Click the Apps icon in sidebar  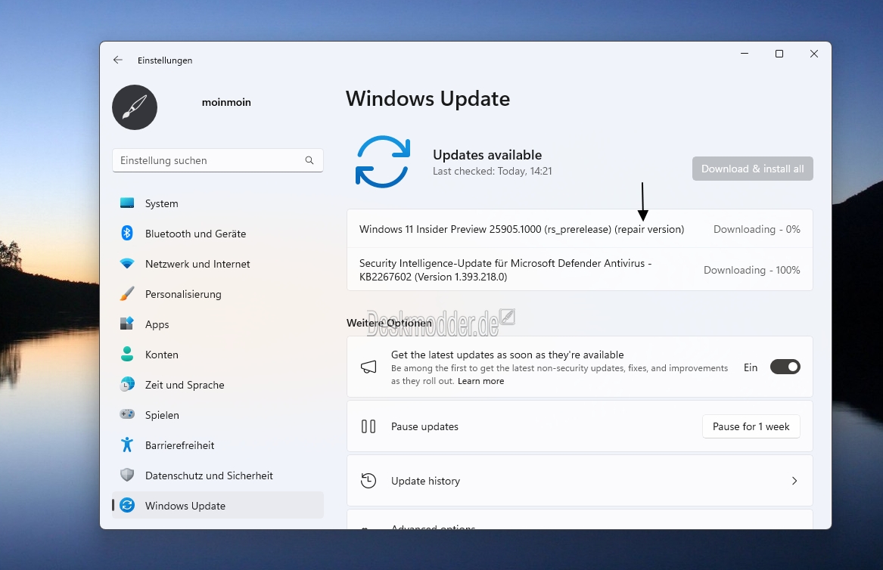(127, 324)
